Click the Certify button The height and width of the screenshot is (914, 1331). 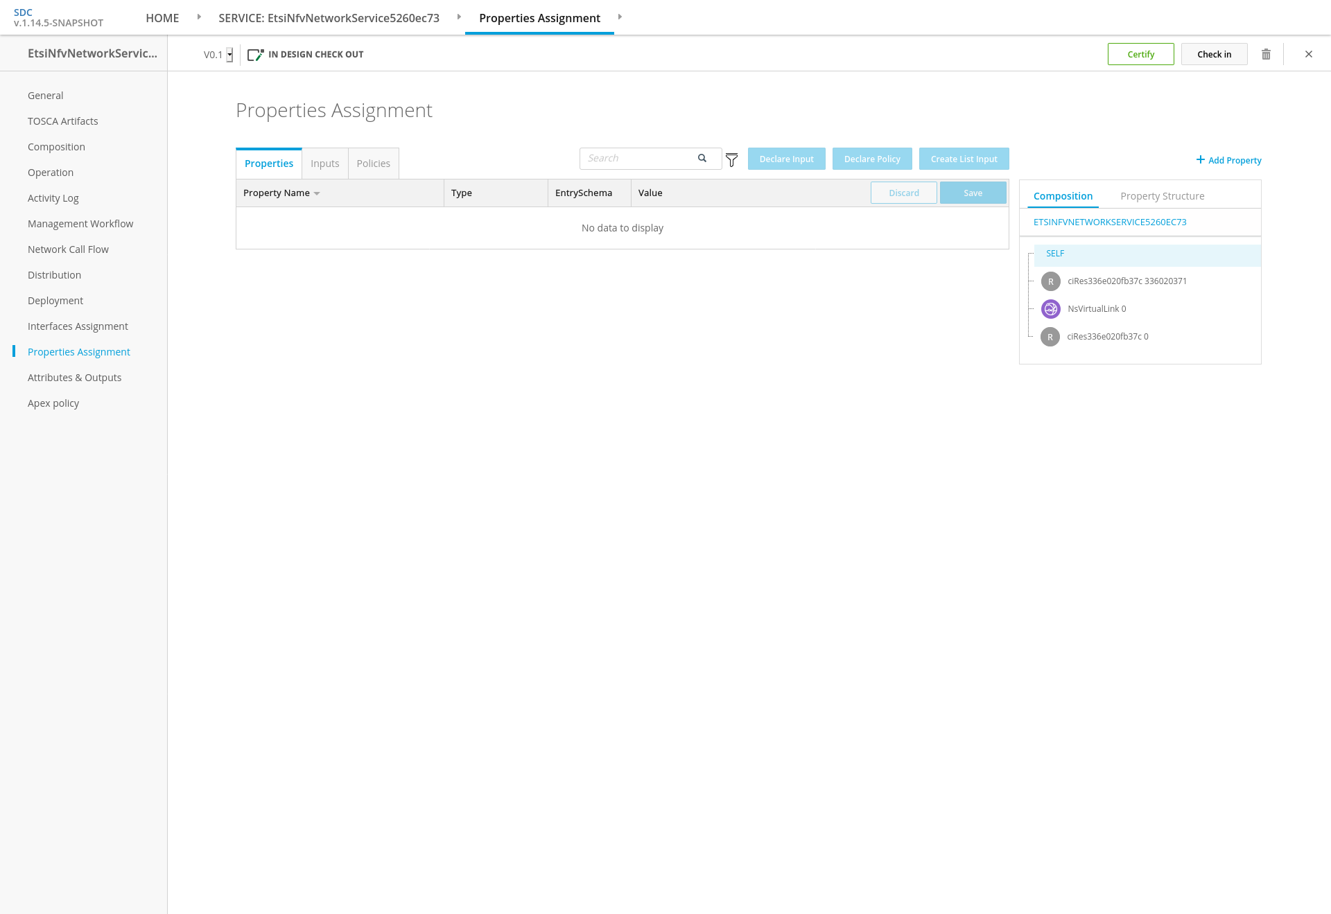tap(1140, 54)
